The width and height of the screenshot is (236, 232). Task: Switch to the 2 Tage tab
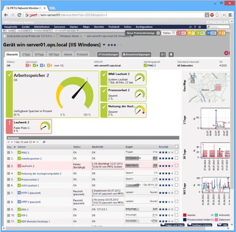click(x=26, y=55)
